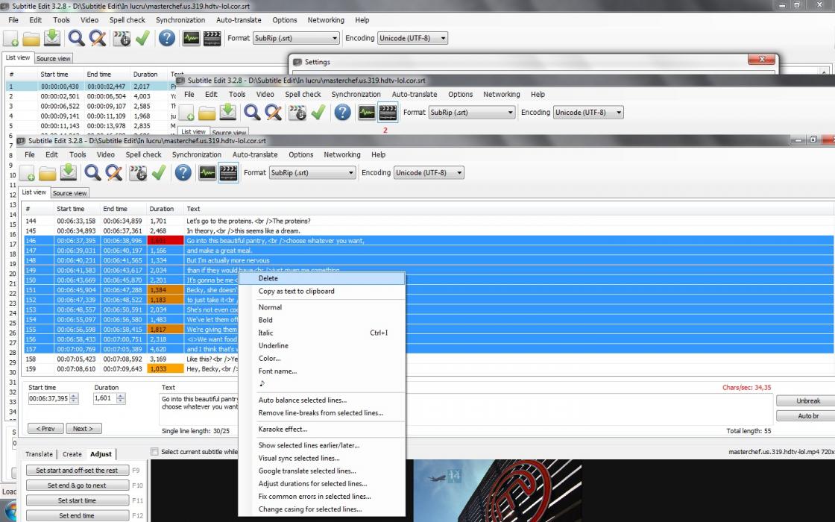
Task: Expand the frontmost window's Encoding Unicode dropdown
Action: 459,173
